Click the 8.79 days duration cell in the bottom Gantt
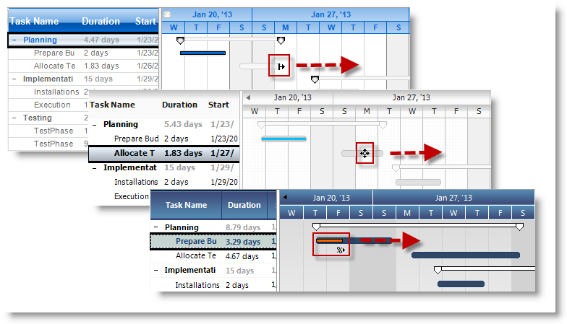Image resolution: width=567 pixels, height=324 pixels. tap(243, 228)
